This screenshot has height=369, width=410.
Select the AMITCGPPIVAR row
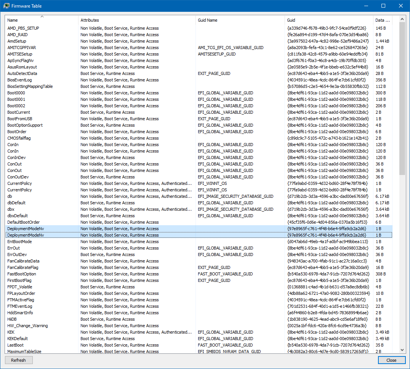pos(199,48)
